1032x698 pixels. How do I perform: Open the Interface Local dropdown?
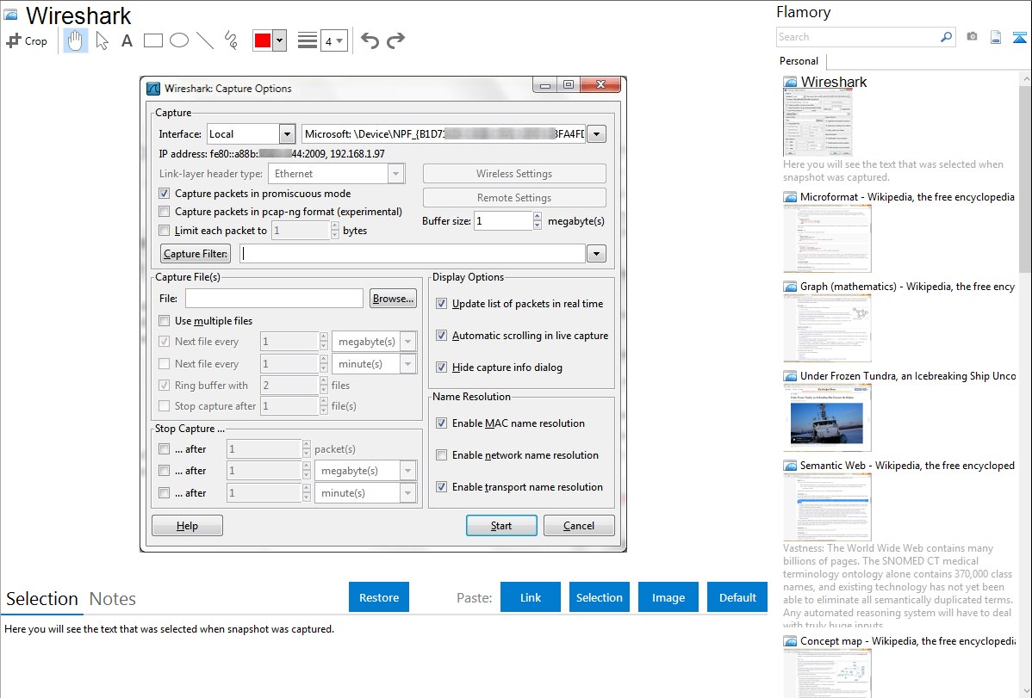[x=287, y=134]
